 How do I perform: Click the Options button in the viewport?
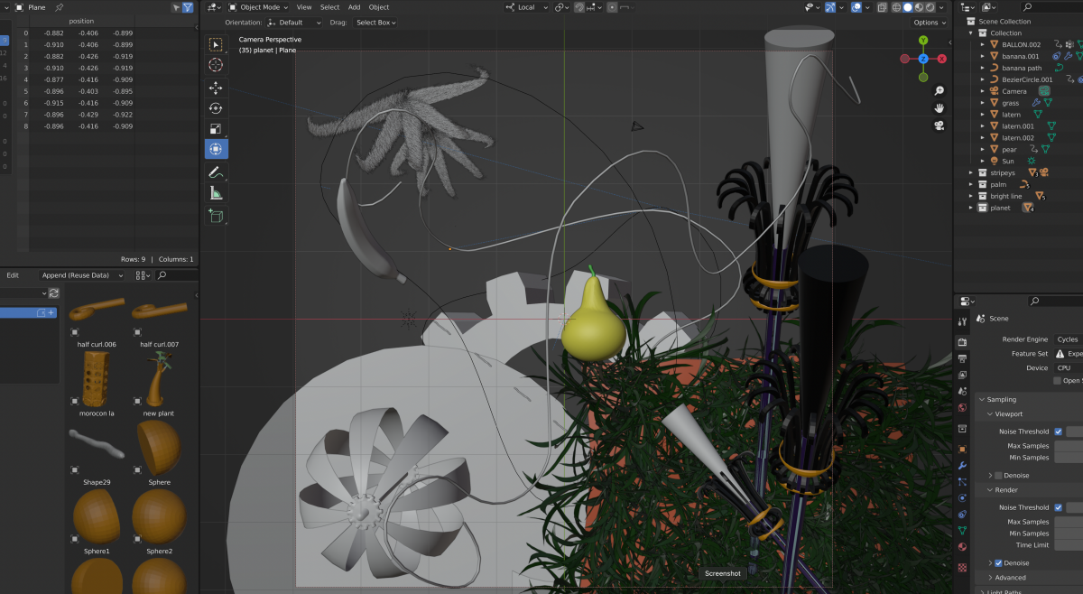point(929,23)
